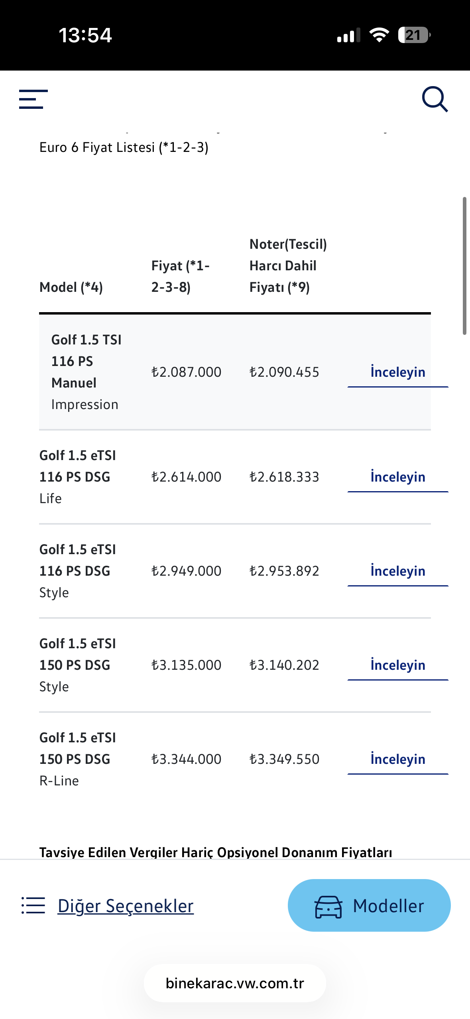This screenshot has height=1019, width=470.
Task: Open Diğer Seçenekler link
Action: (x=126, y=906)
